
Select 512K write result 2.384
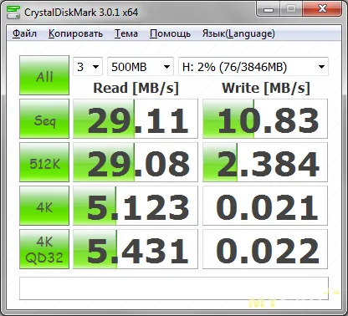(x=265, y=162)
